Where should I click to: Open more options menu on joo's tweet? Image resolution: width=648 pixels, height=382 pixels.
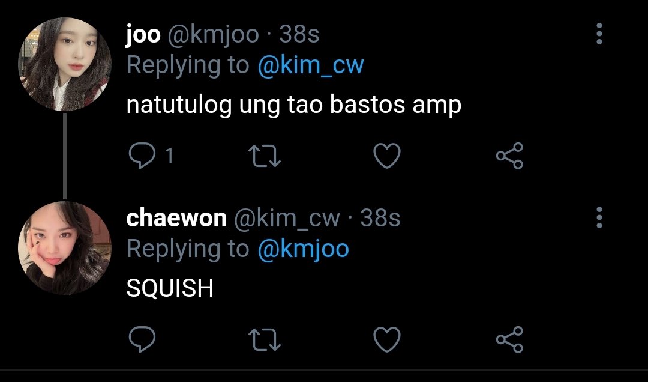pos(599,34)
